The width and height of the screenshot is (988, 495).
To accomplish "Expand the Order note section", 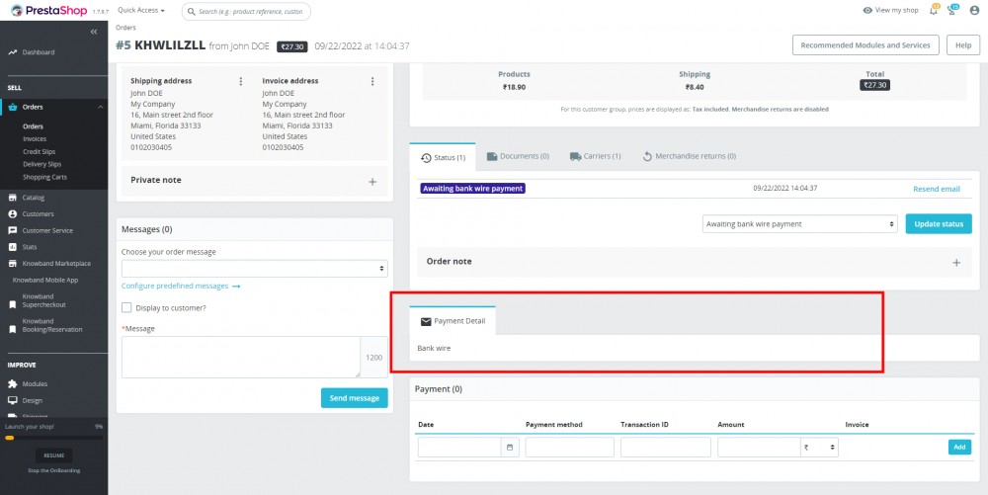I will 955,263.
